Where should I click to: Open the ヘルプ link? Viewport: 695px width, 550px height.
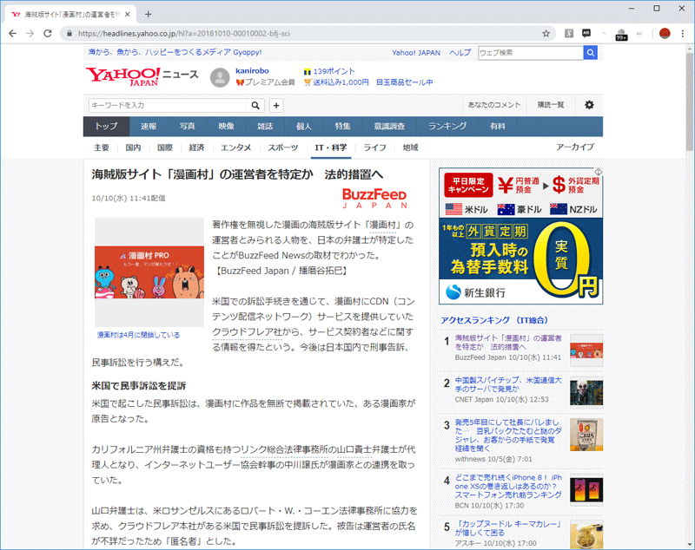pyautogui.click(x=460, y=53)
